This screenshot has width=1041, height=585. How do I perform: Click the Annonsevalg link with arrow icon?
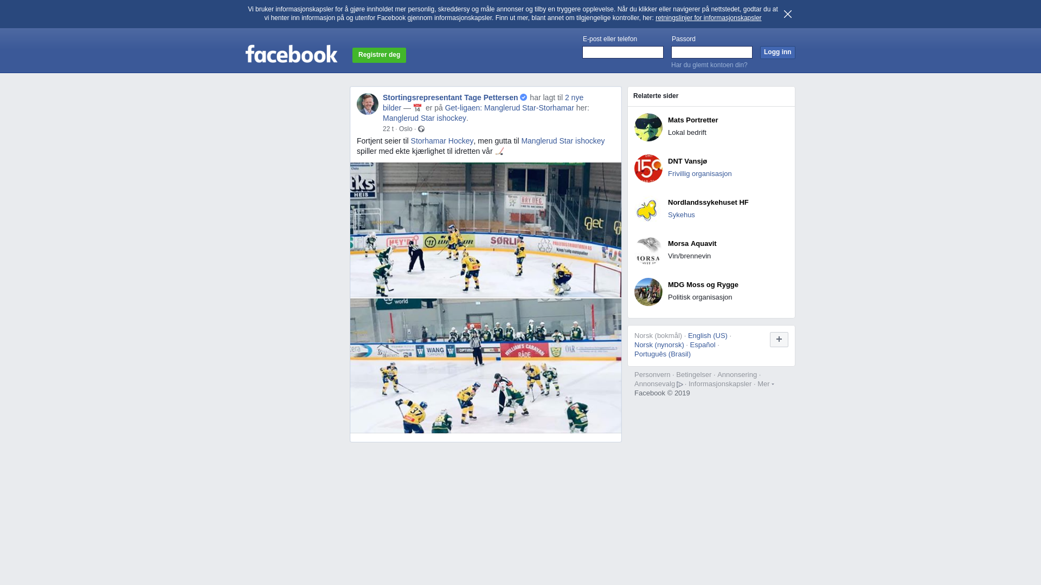pos(659,384)
